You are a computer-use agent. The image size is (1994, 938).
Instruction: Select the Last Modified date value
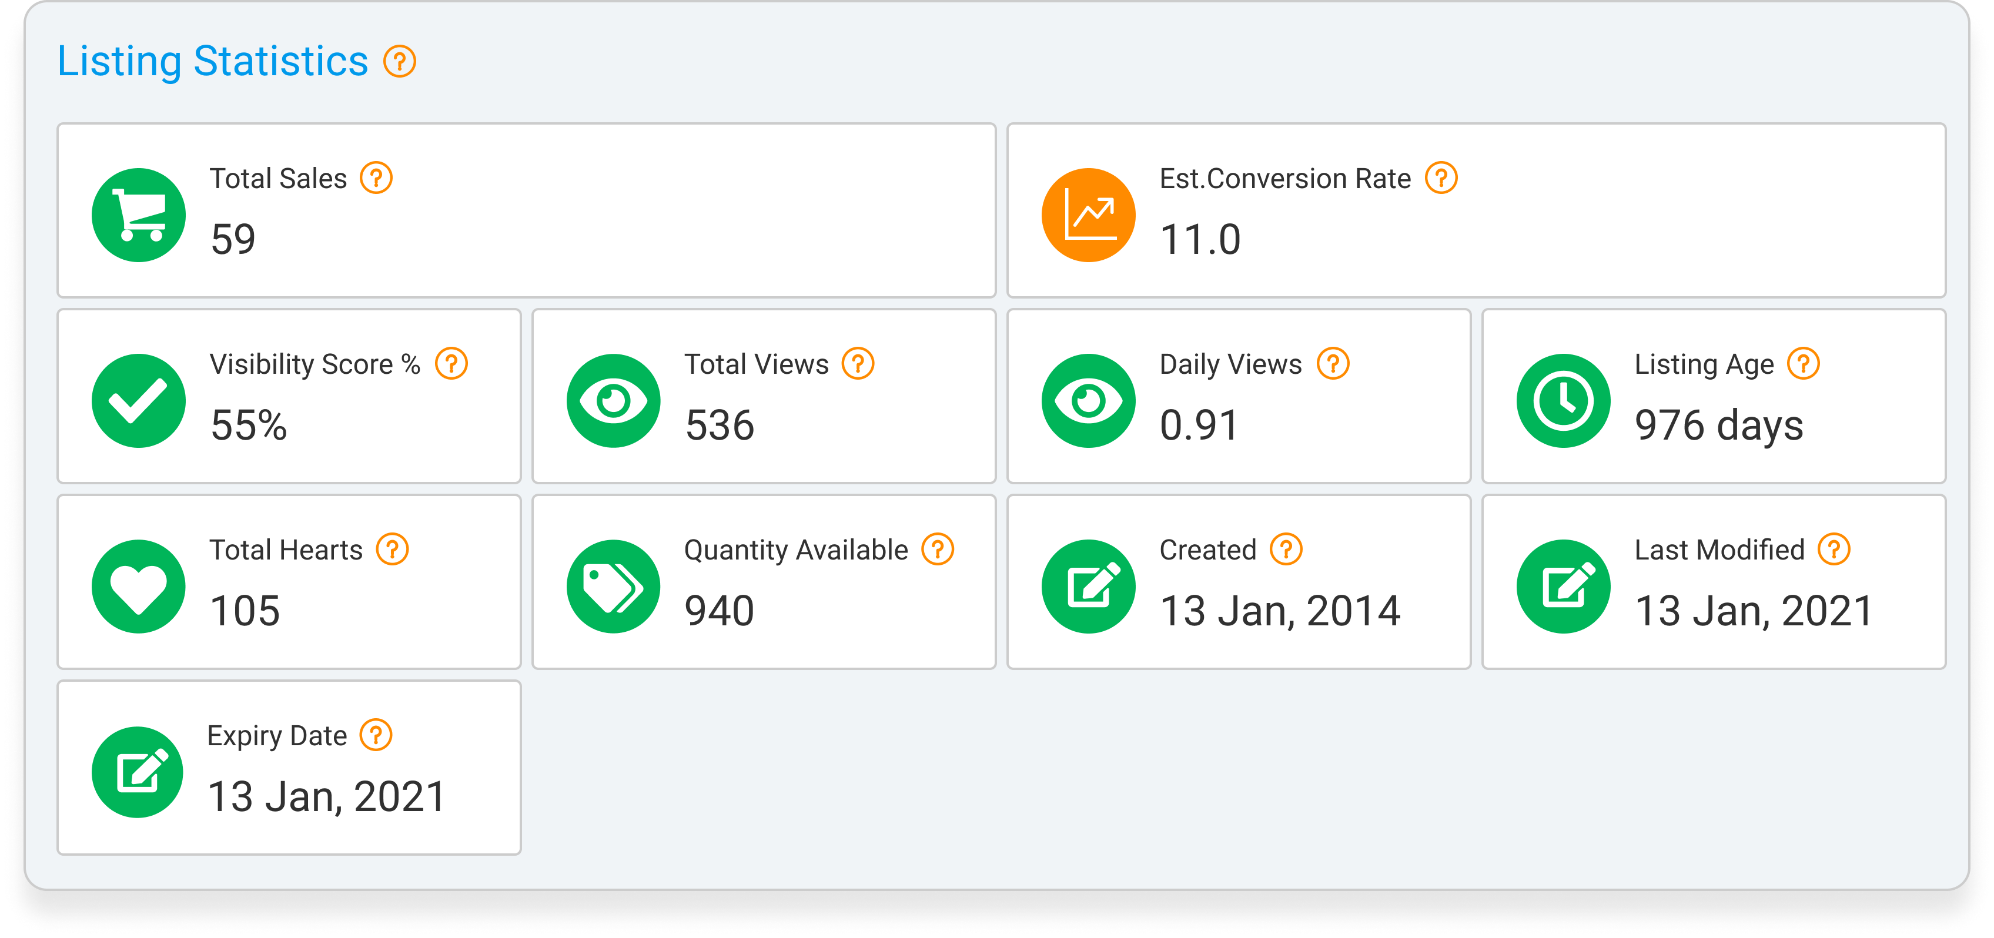tap(1754, 611)
